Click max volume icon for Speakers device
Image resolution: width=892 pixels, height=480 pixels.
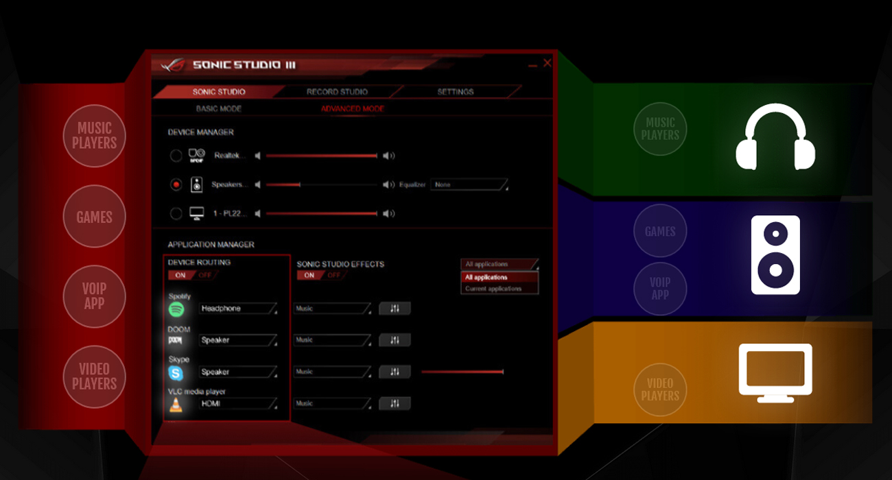click(388, 184)
